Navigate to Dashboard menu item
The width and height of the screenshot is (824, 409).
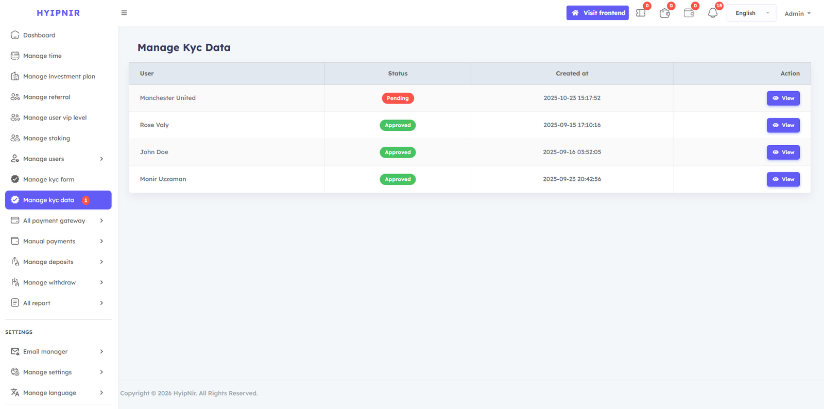58,35
